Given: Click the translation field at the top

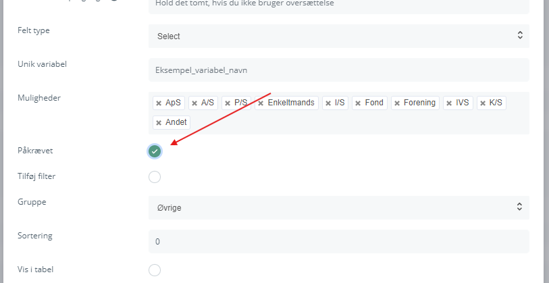Looking at the screenshot, I should tap(338, 3).
